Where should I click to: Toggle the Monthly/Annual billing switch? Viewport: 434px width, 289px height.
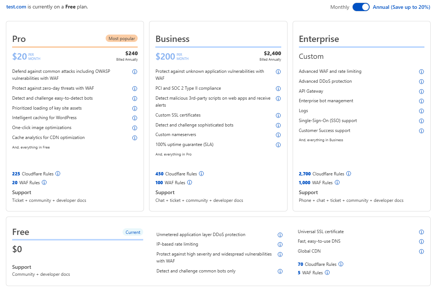pos(361,7)
